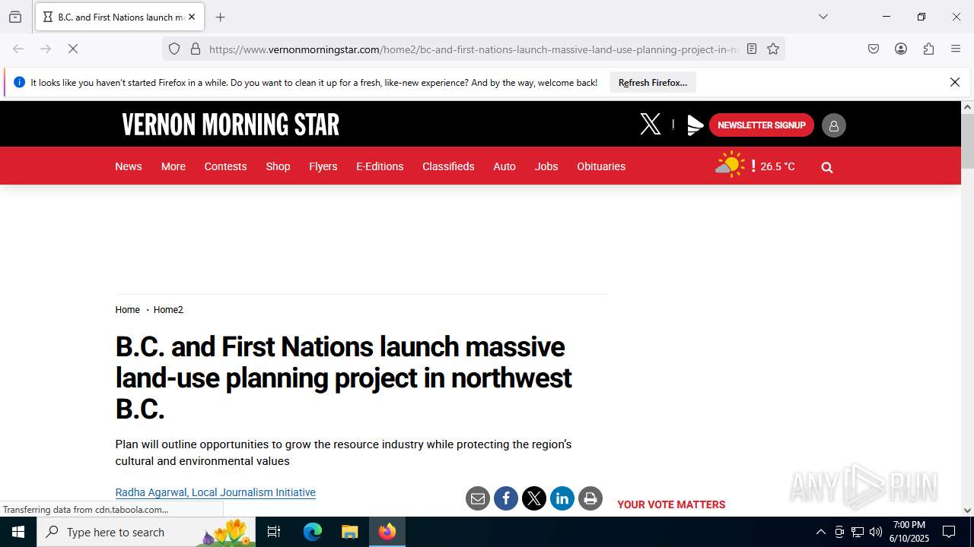Screen dimensions: 974x547
Task: Open the Obituaries menu item
Action: tap(601, 166)
